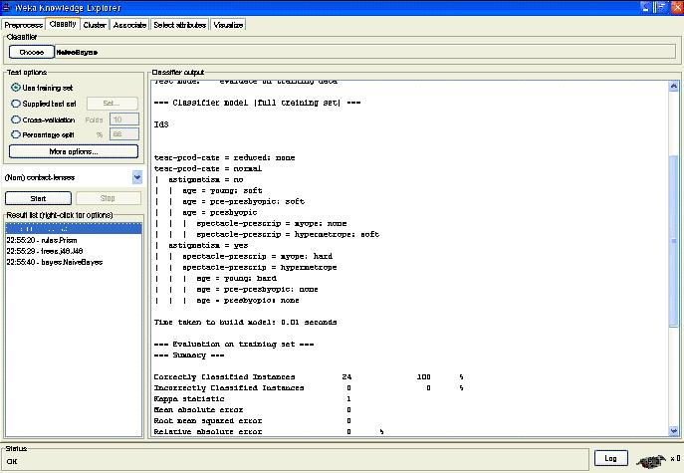This screenshot has height=473, width=684.
Task: Click the classifier output scroll down arrow
Action: (x=673, y=430)
